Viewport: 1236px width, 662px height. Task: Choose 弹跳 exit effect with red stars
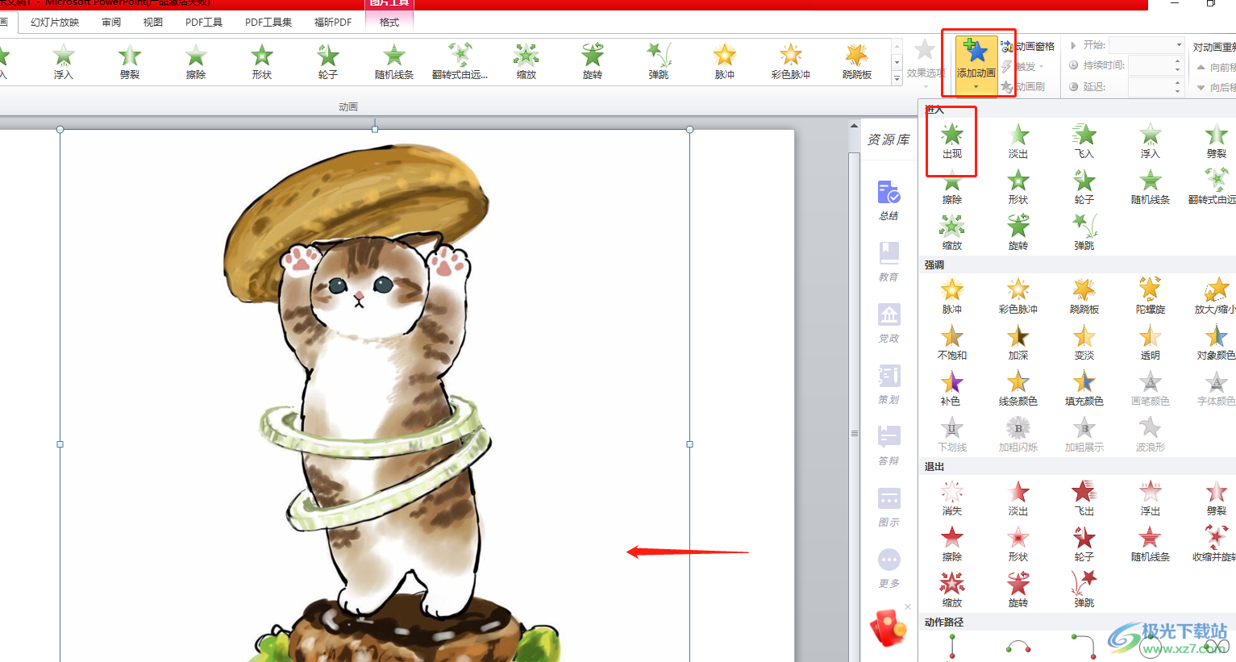[1084, 589]
